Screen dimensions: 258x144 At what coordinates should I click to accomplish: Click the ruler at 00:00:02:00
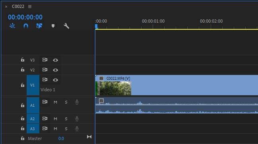(x=211, y=21)
